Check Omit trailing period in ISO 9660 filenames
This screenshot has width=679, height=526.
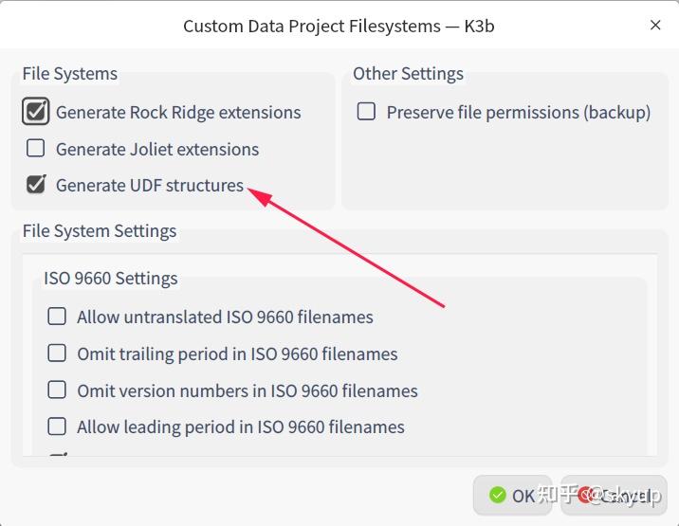tap(57, 354)
